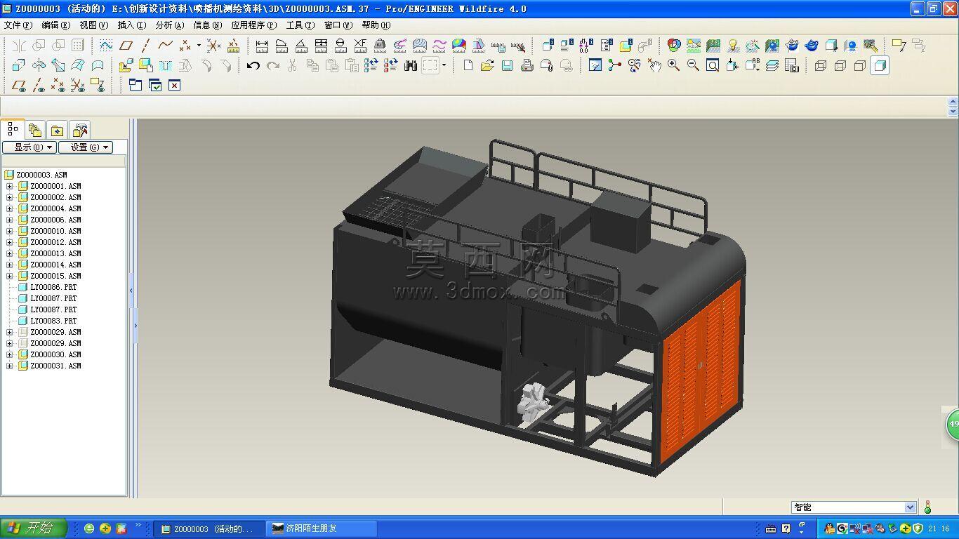959x539 pixels.
Task: Select LY00086.PRT in the model tree
Action: pyautogui.click(x=53, y=287)
